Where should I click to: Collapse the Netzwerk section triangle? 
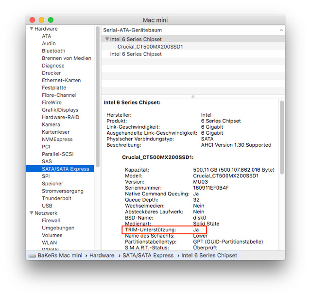click(x=31, y=213)
